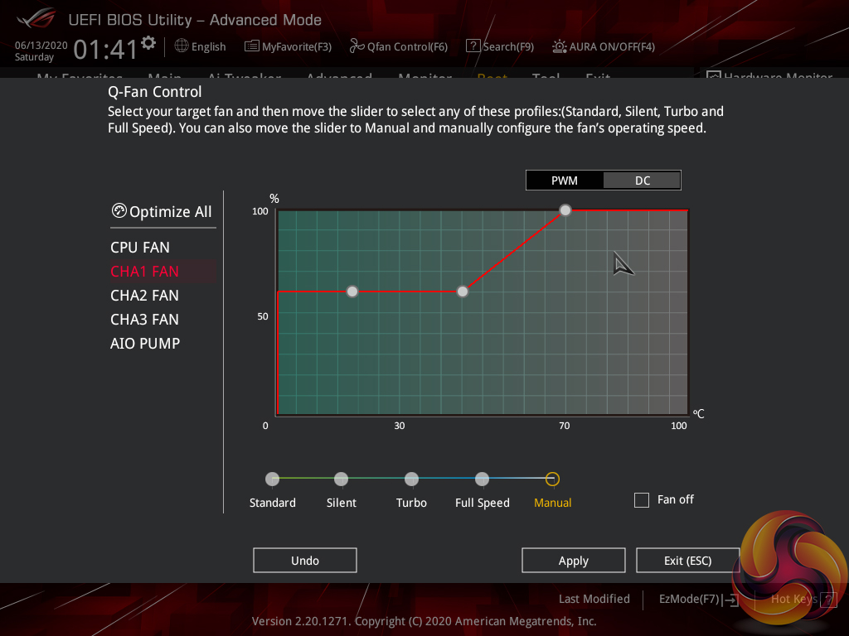Switch fan mode to DC

(643, 181)
